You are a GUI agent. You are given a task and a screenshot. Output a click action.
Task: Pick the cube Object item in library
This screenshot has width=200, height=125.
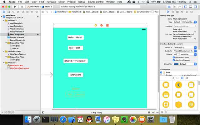(x=178, y=105)
